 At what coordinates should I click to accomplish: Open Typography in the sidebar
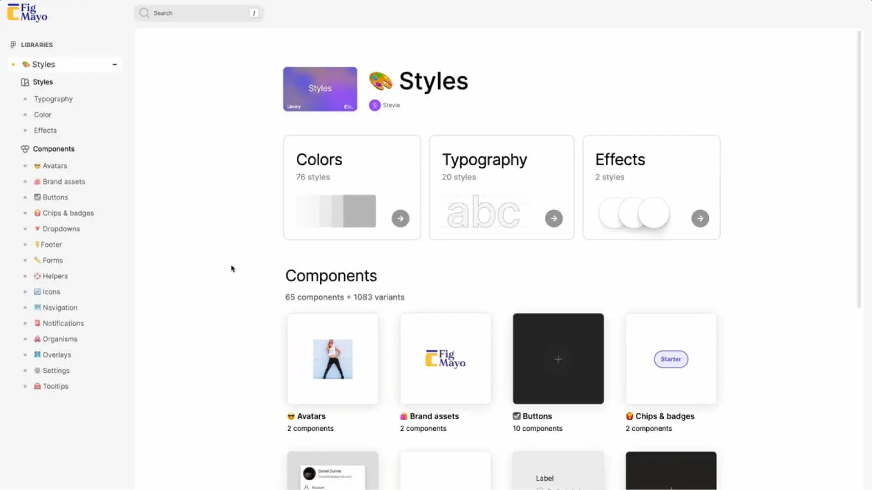[53, 99]
